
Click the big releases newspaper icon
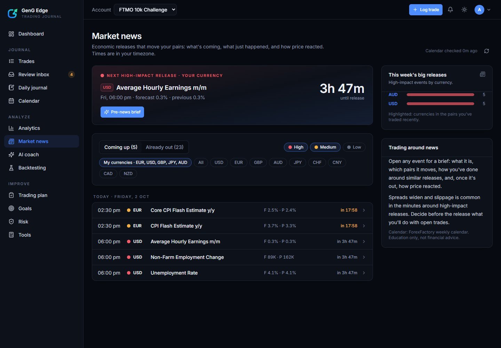point(483,74)
